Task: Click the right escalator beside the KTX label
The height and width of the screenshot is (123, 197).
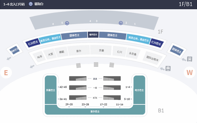Action: (111, 98)
